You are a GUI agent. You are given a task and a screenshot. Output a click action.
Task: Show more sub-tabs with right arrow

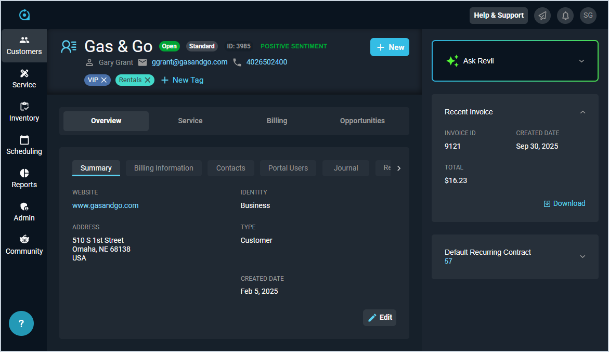(398, 168)
